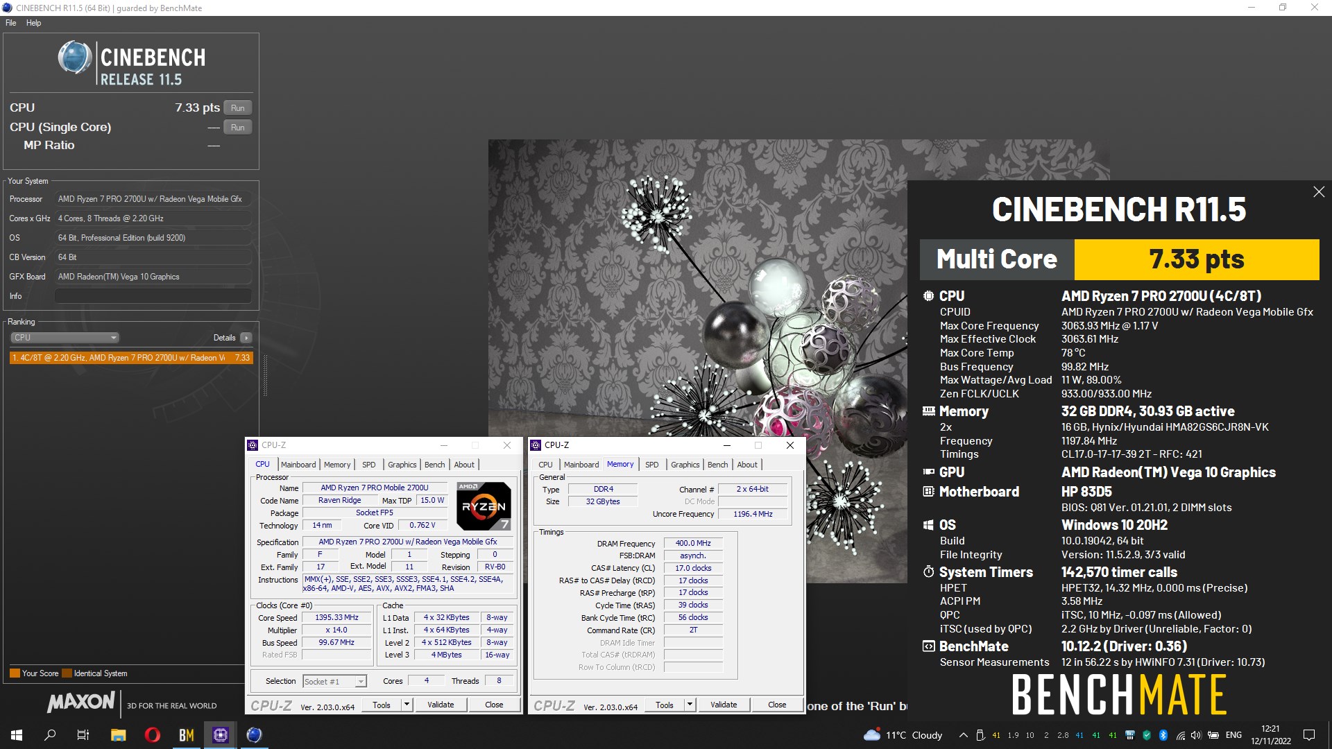The image size is (1332, 749).
Task: Open the Help menu in Cinebench
Action: tap(33, 23)
